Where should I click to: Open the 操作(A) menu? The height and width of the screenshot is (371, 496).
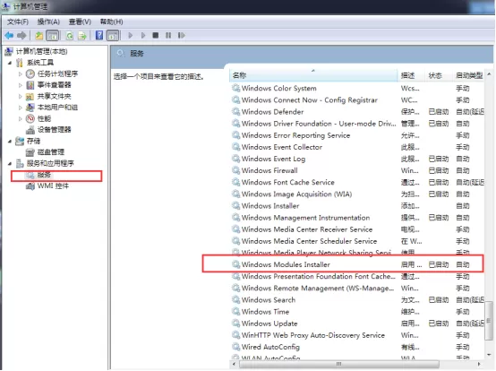pyautogui.click(x=48, y=22)
